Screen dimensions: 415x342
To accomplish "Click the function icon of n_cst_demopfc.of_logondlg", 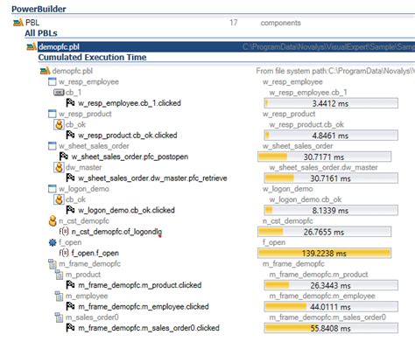I will pyautogui.click(x=64, y=232).
